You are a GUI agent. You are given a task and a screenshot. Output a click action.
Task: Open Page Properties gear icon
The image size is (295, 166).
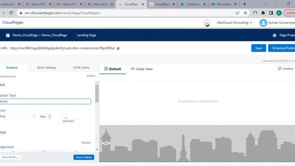[x=275, y=35]
